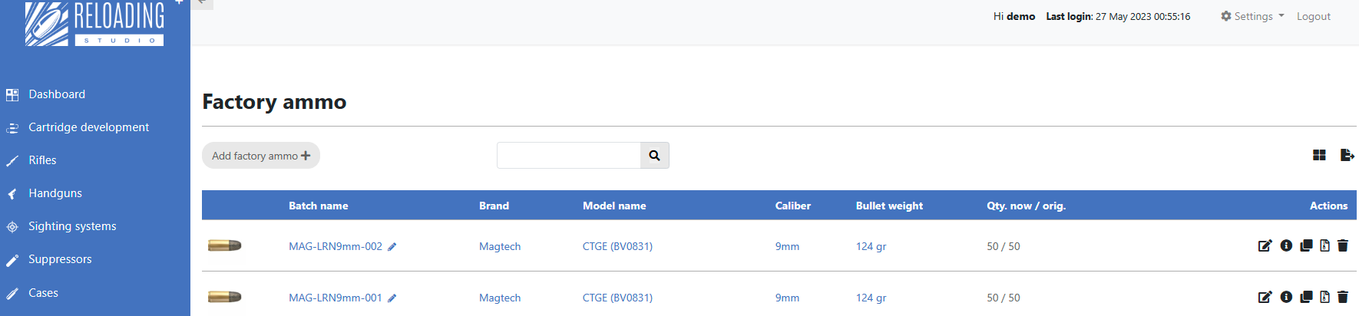The image size is (1359, 316).
Task: Expand the Settings dropdown
Action: (x=1252, y=17)
